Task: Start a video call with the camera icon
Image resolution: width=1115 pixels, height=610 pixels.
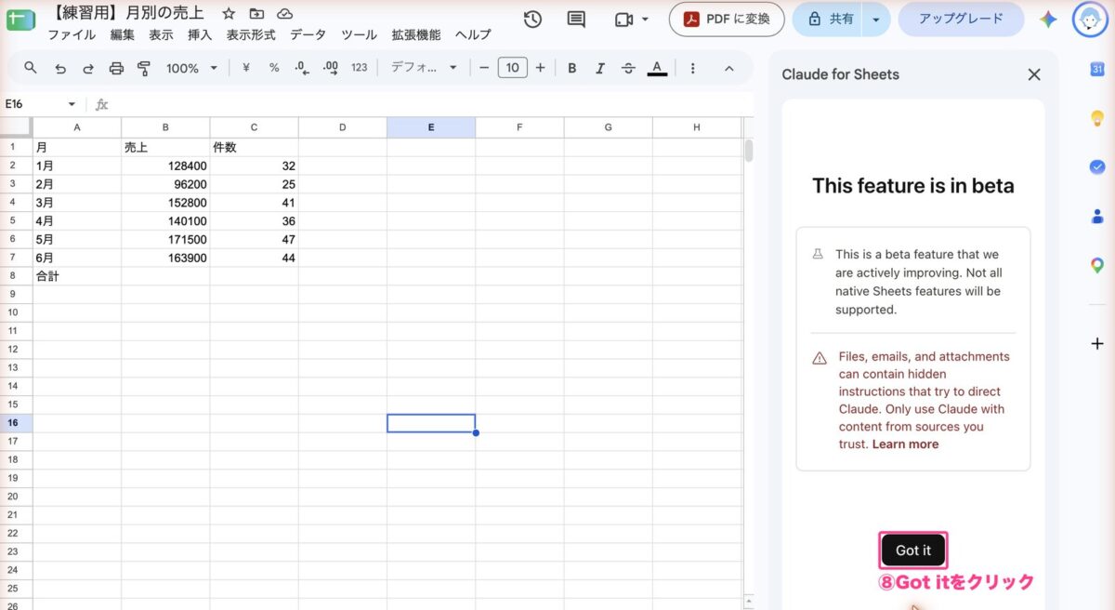Action: (x=623, y=20)
